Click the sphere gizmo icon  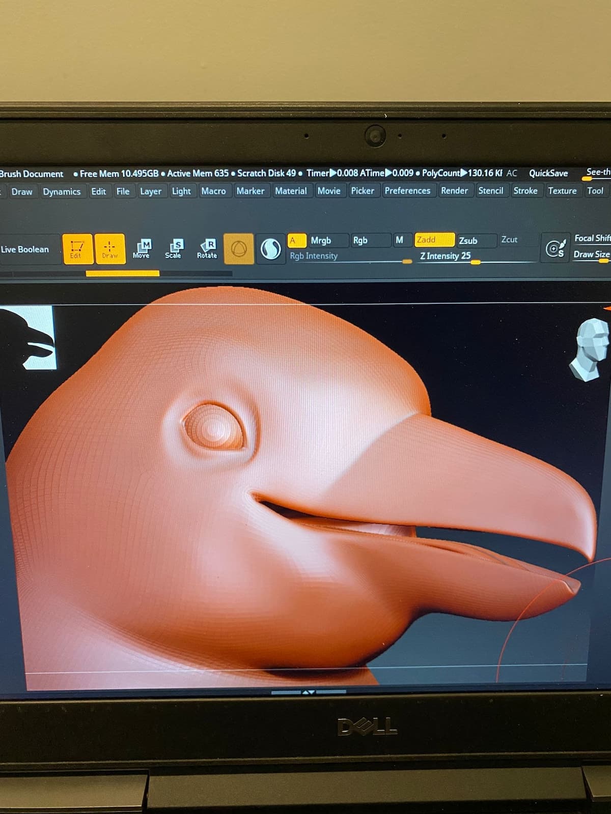[x=239, y=249]
